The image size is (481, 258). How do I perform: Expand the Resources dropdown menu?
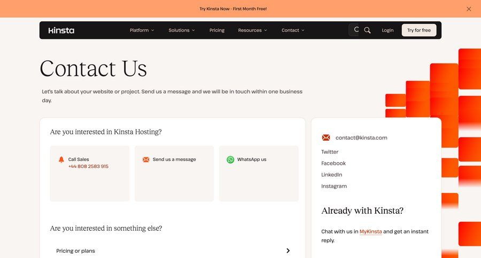click(252, 30)
